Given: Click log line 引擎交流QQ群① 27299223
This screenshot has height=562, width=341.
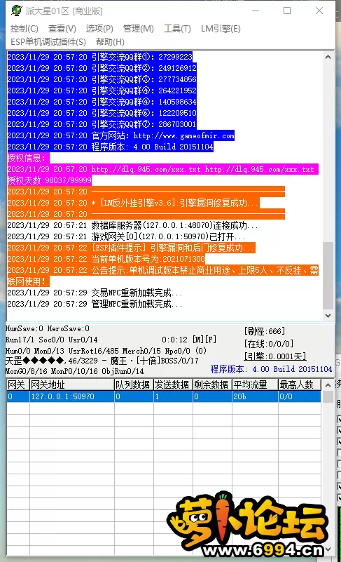Looking at the screenshot, I should point(100,57).
